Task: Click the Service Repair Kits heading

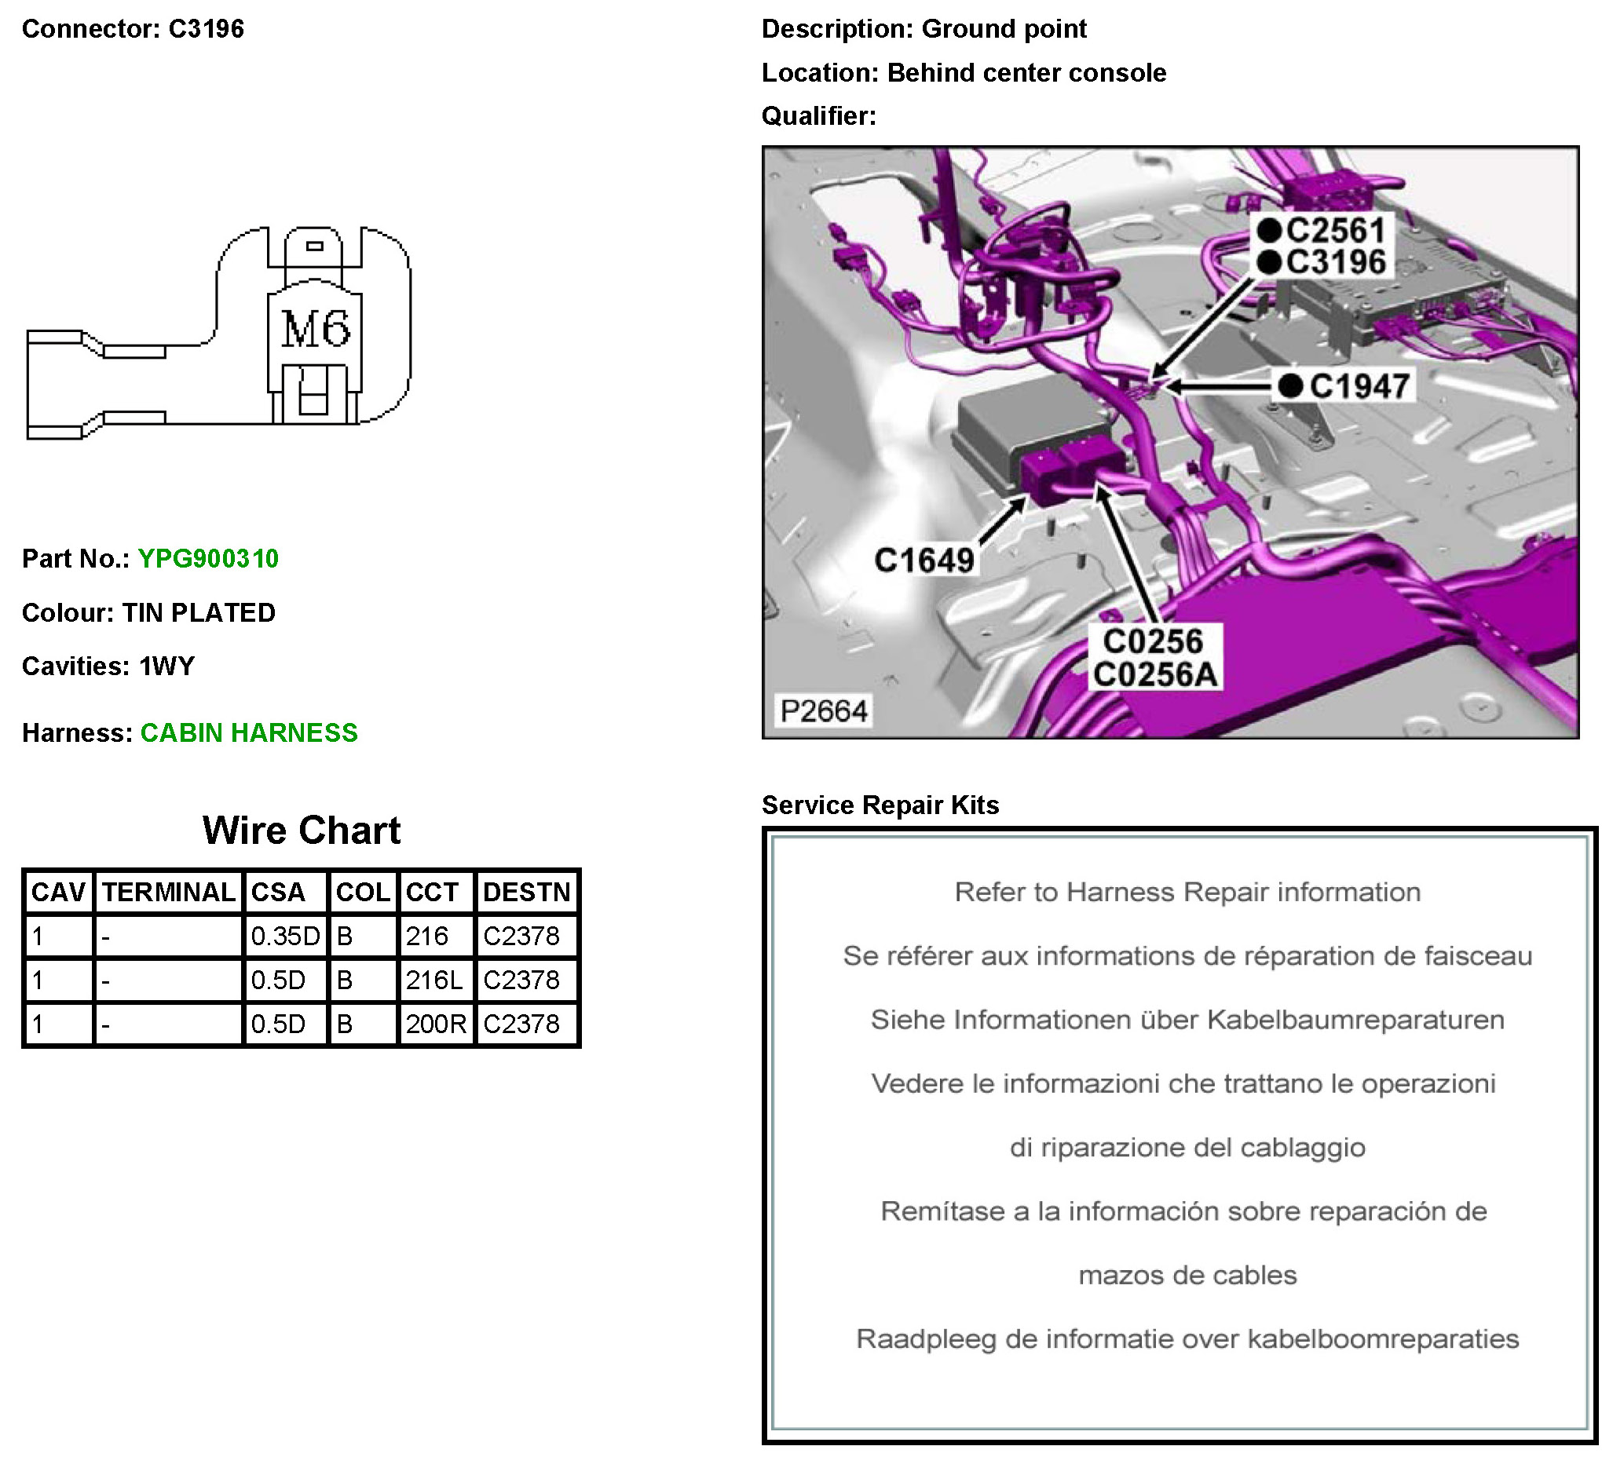Action: click(x=880, y=805)
